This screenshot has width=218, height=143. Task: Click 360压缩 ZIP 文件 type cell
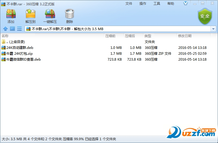(x=158, y=54)
